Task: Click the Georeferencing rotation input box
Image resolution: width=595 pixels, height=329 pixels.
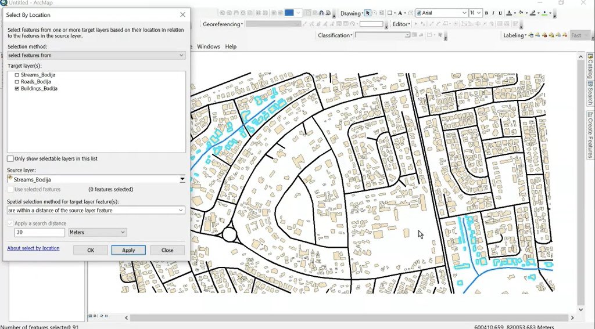Action: pos(371,24)
